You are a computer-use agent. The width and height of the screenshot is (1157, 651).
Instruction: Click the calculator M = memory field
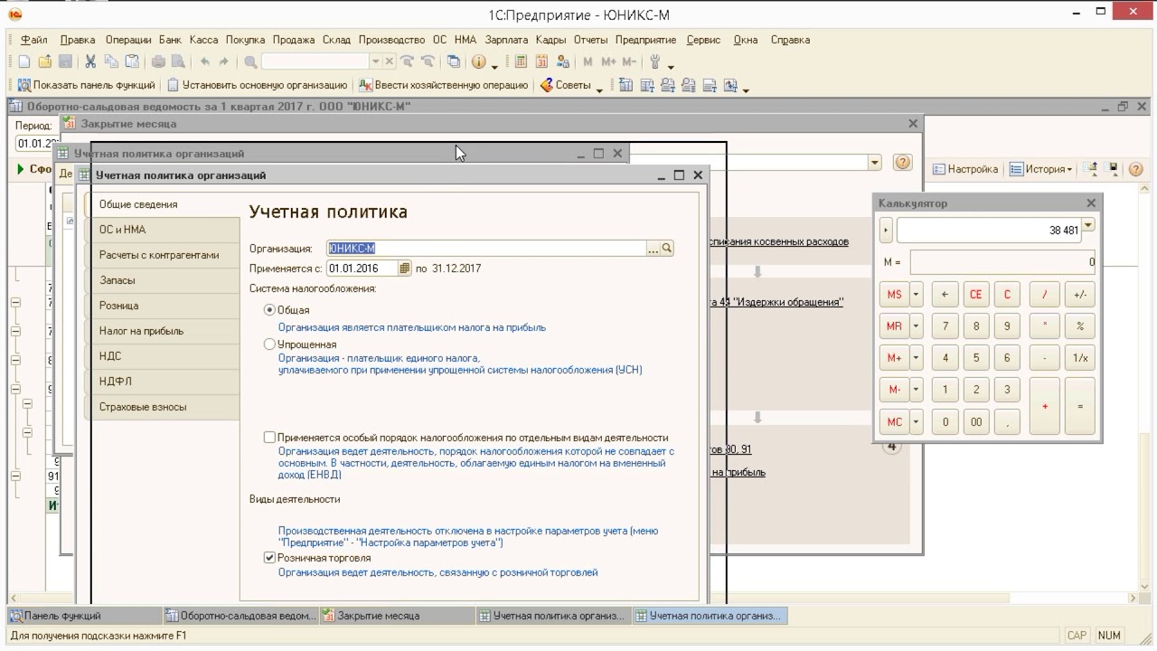tap(1002, 262)
